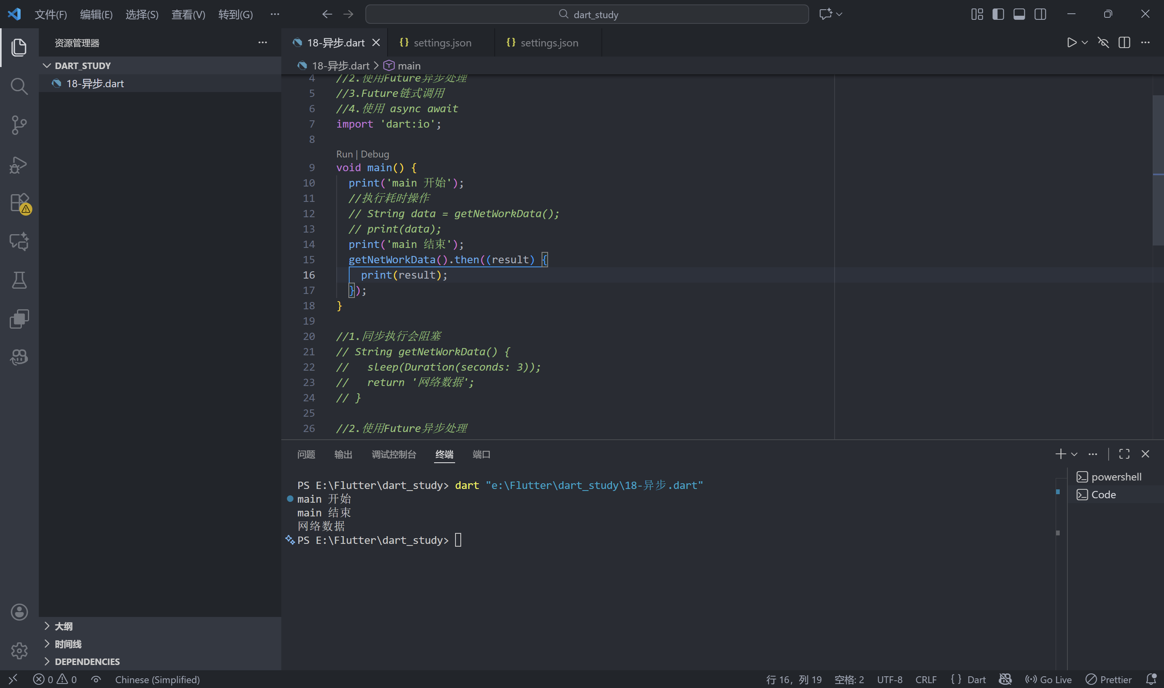The height and width of the screenshot is (688, 1164).
Task: Open Run and Debug view icon
Action: pos(19,164)
